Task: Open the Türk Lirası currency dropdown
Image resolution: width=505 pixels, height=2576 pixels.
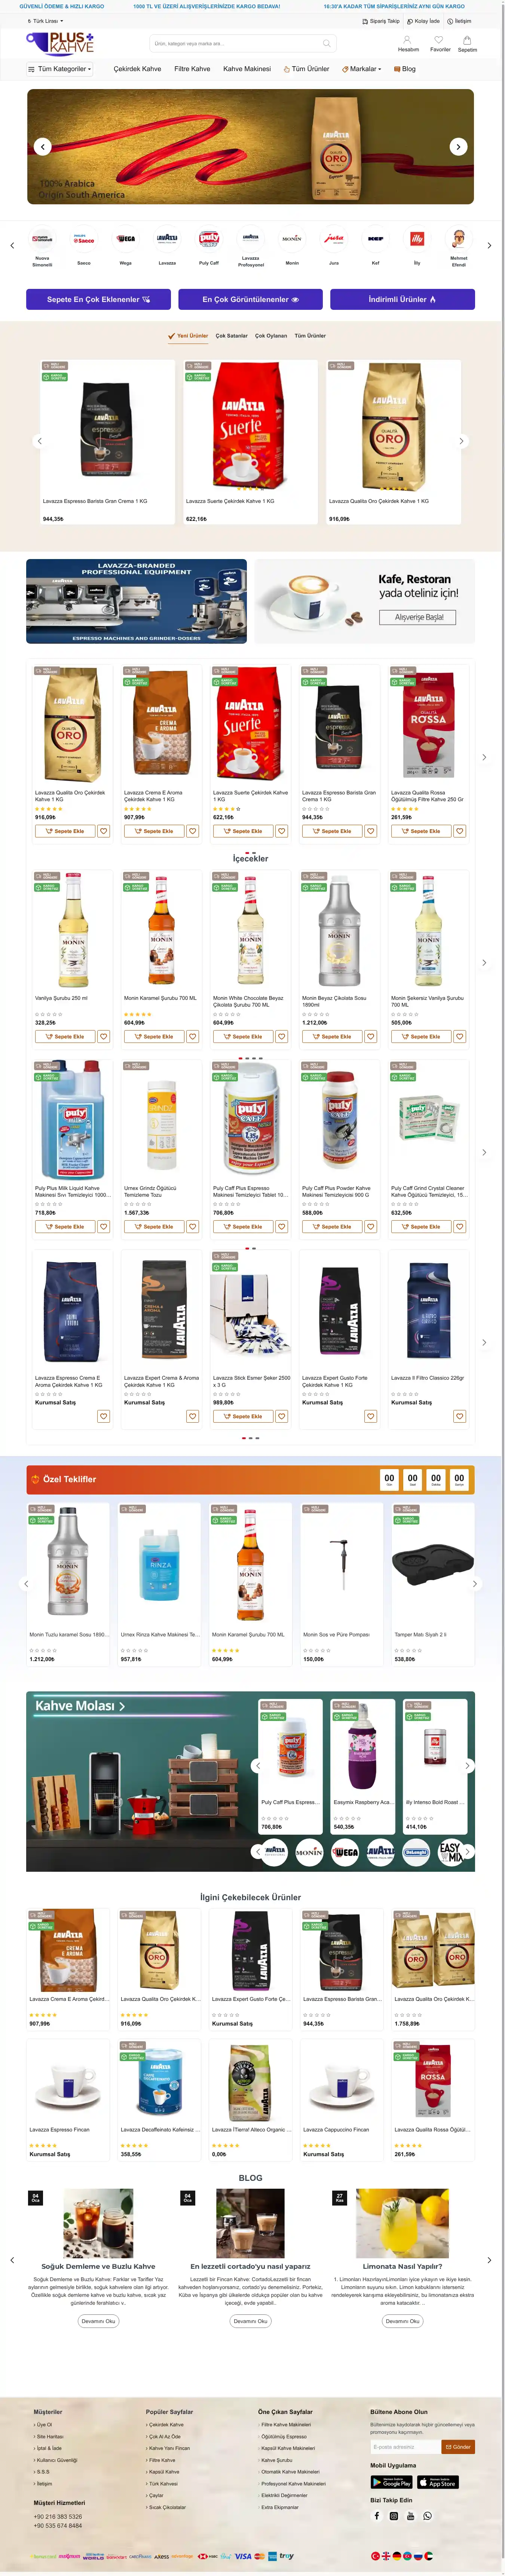Action: click(44, 20)
